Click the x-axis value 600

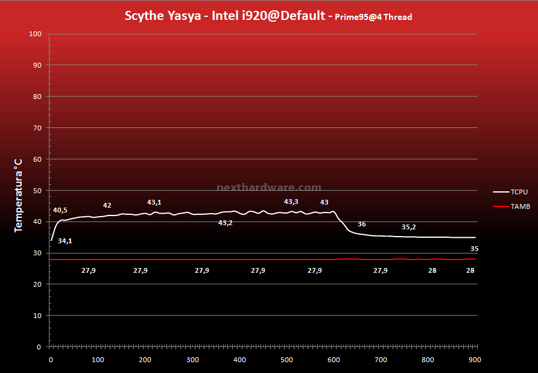coord(334,360)
